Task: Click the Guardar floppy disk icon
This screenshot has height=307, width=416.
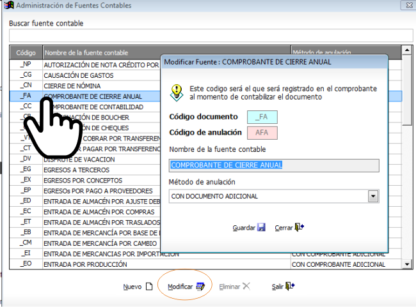Action: 261,227
